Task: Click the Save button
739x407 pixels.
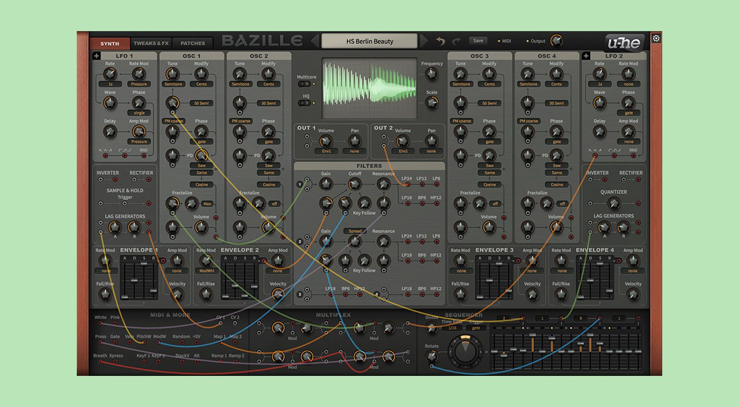Action: 478,41
